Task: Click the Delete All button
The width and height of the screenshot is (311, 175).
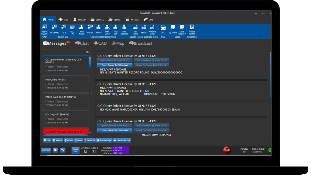Action: pyautogui.click(x=90, y=140)
